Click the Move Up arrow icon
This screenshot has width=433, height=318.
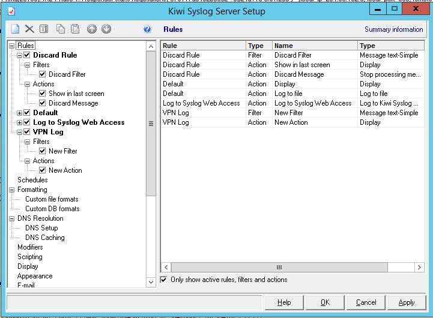(x=92, y=29)
